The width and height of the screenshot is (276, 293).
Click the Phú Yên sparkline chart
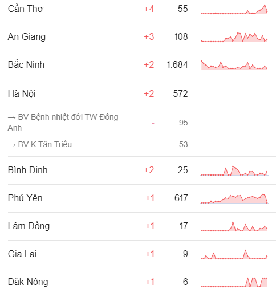pos(234,198)
